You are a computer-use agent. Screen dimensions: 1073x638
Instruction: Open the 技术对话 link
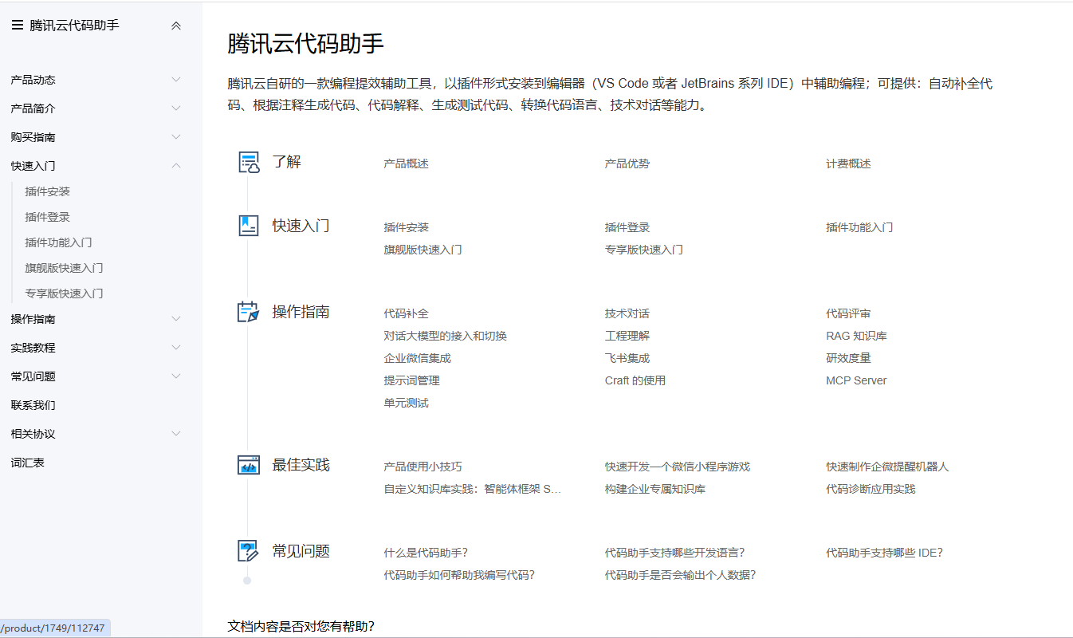627,313
